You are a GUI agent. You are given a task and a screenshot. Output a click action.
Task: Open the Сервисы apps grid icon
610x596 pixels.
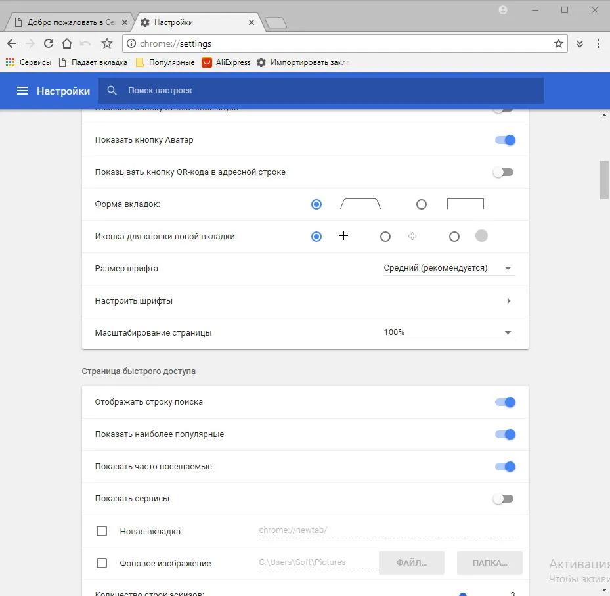click(x=10, y=62)
